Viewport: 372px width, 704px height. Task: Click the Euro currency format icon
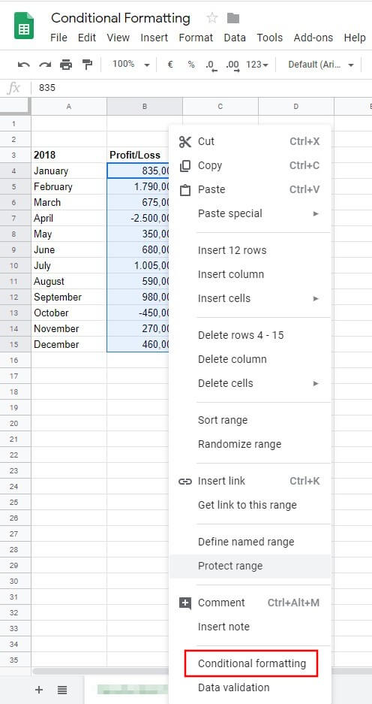(169, 65)
